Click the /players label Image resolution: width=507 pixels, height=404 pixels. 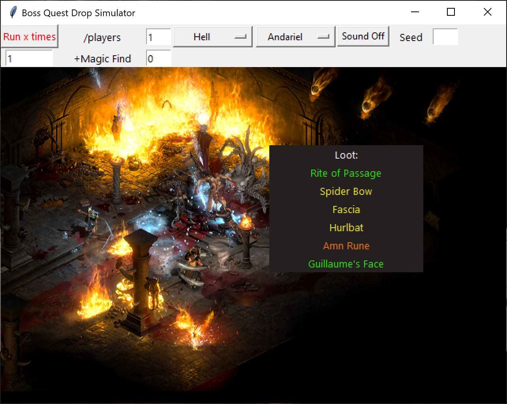(x=102, y=38)
